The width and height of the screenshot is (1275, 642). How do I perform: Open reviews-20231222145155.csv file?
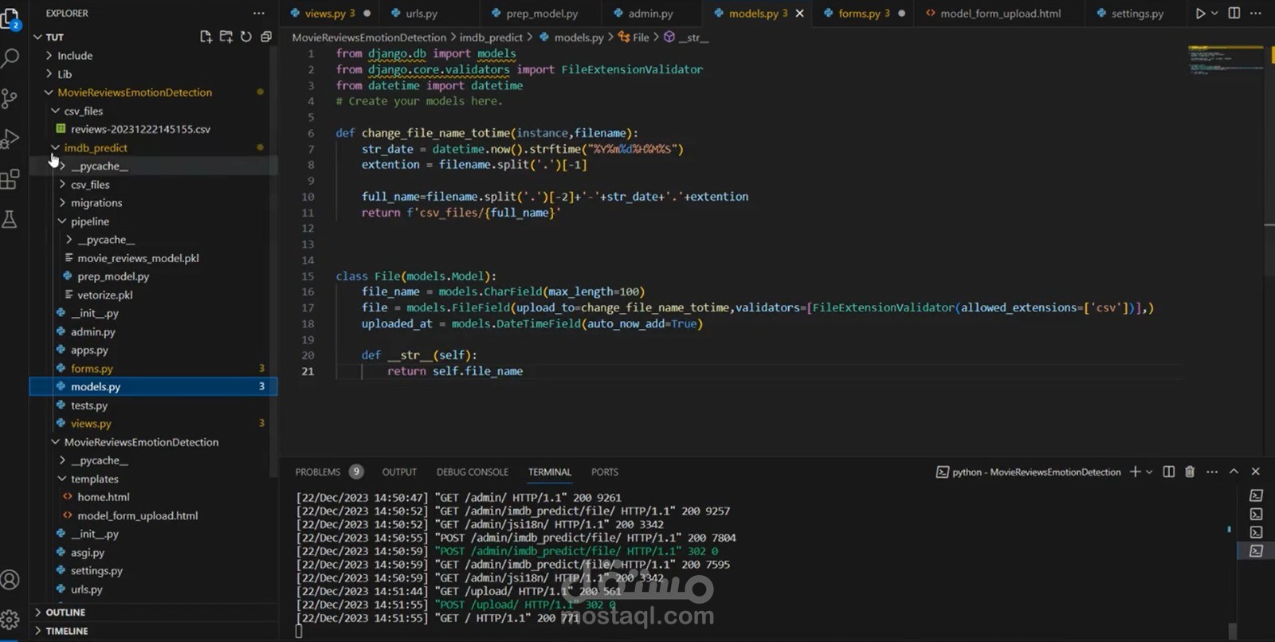[x=140, y=129]
